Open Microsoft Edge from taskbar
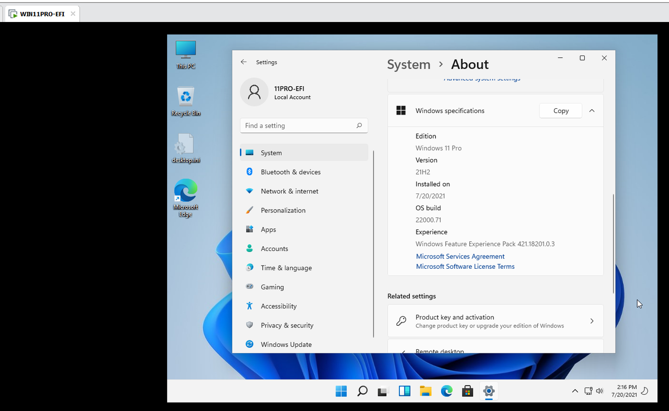Viewport: 669px width, 411px height. point(446,391)
